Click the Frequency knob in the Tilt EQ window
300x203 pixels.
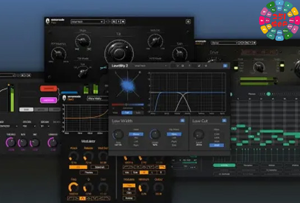58,54
